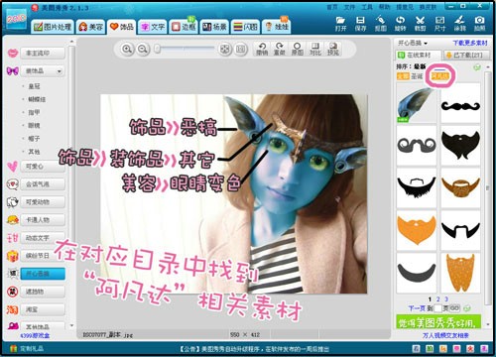The height and width of the screenshot is (357, 496).
Task: Open materials page 3
Action: [x=446, y=299]
